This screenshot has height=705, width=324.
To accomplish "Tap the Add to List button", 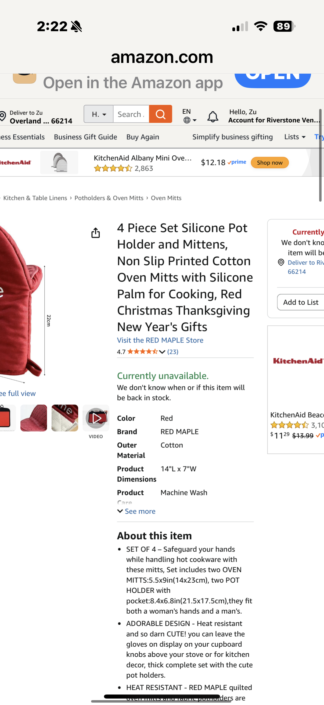I will pos(301,302).
